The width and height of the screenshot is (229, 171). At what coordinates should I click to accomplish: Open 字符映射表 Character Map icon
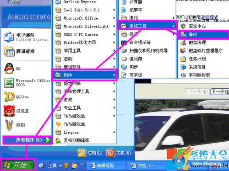183,75
